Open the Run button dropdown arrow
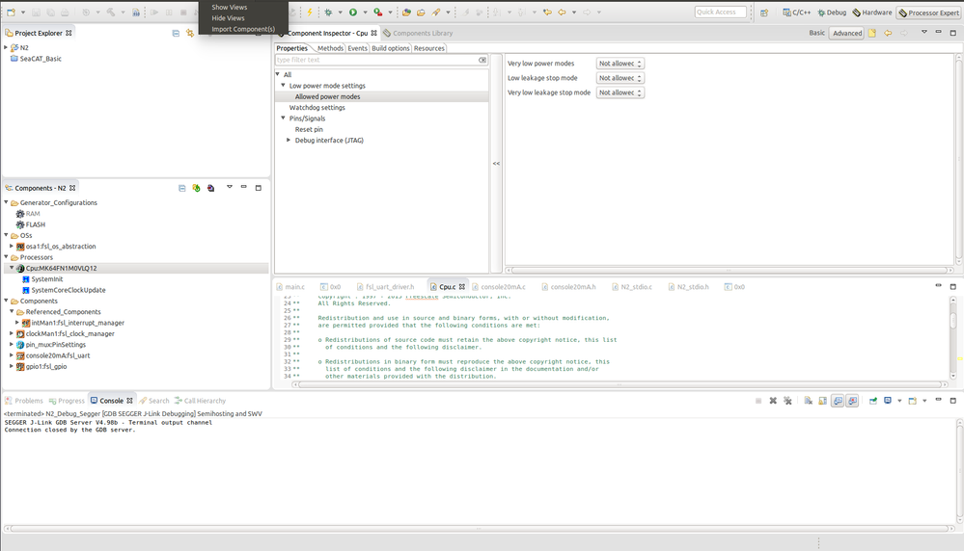 point(365,13)
